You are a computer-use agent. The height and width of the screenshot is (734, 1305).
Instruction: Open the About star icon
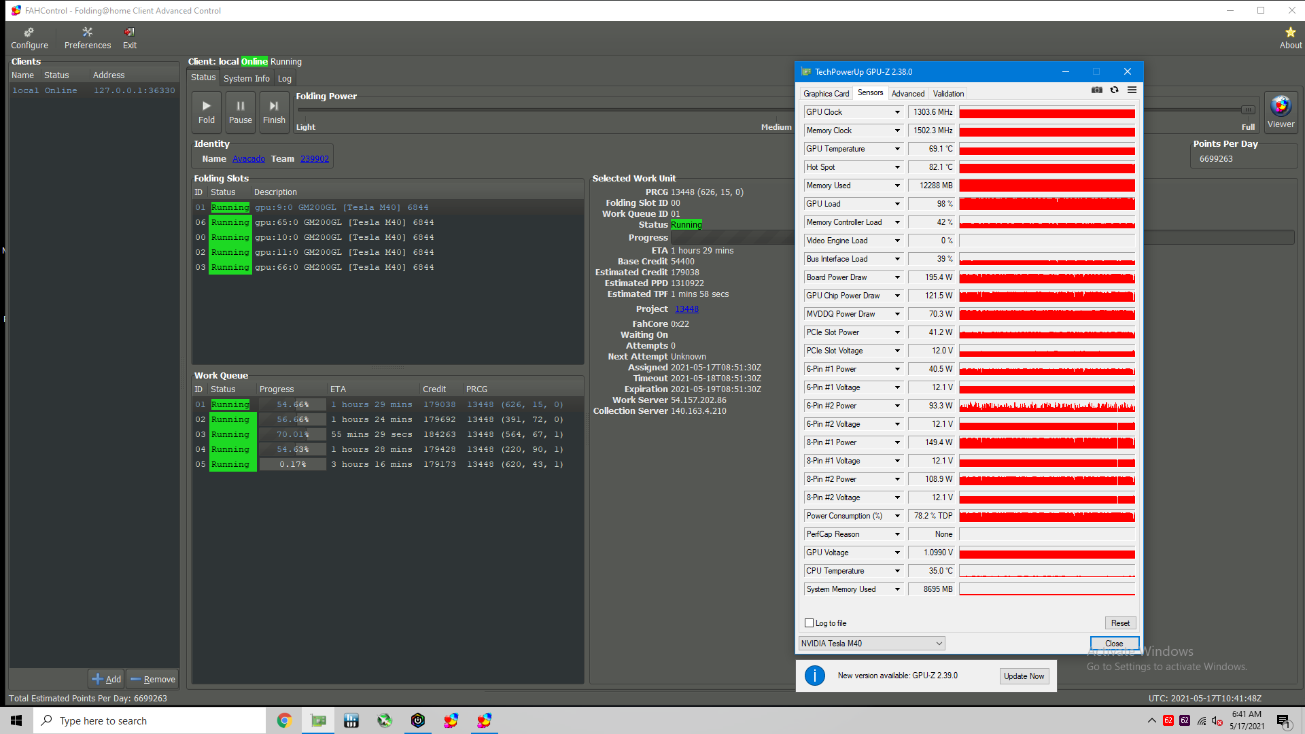pos(1290,39)
